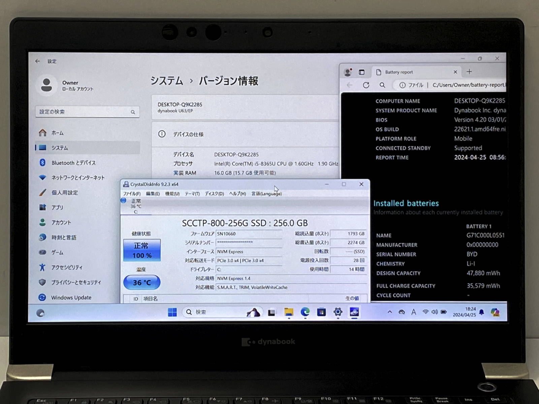The height and width of the screenshot is (404, 539).
Task: Click total host writes 2274 GB
Action: [348, 242]
